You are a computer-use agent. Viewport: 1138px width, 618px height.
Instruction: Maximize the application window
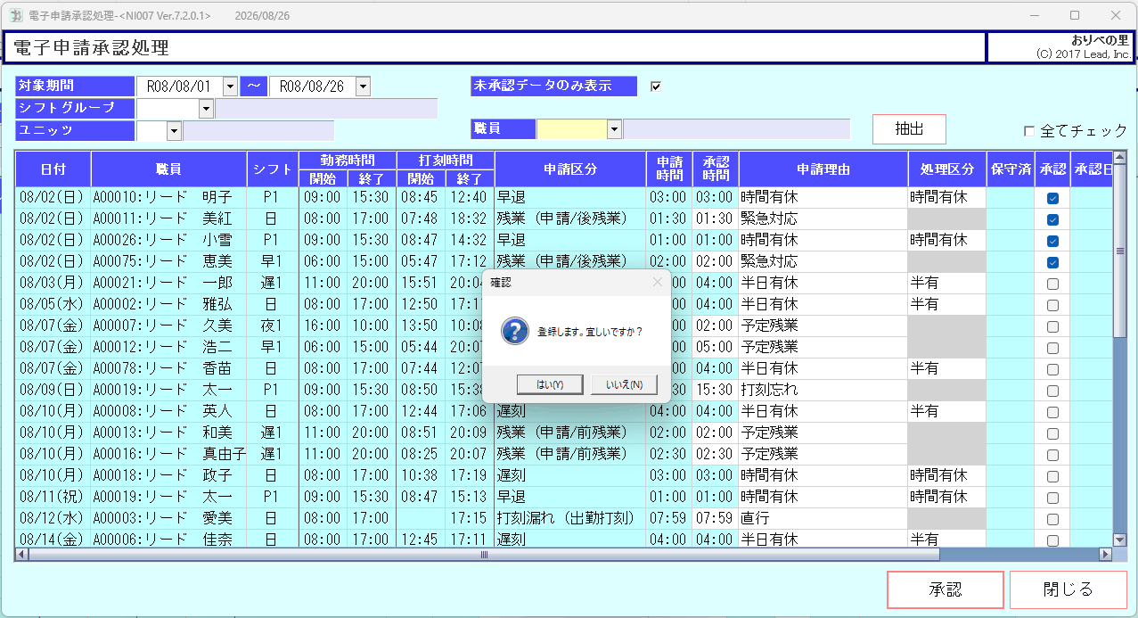[x=1075, y=15]
